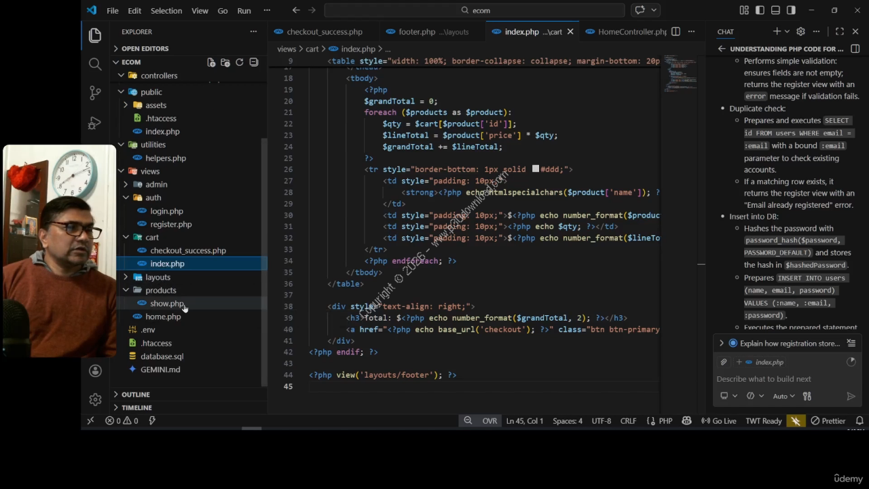
Task: Click the New File icon in ECOM header
Action: (x=211, y=62)
